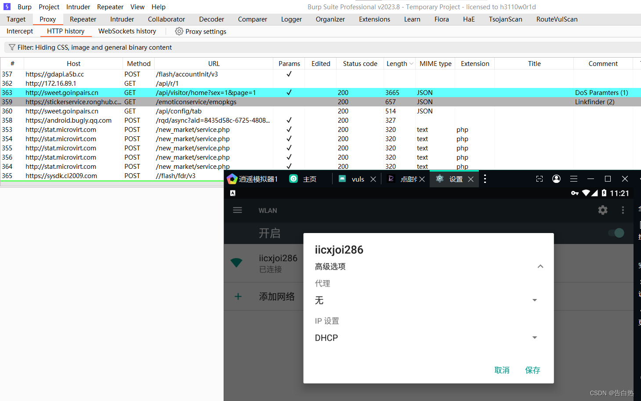Screen dimensions: 641x401
Task: Click the battery status icon
Action: coord(604,193)
